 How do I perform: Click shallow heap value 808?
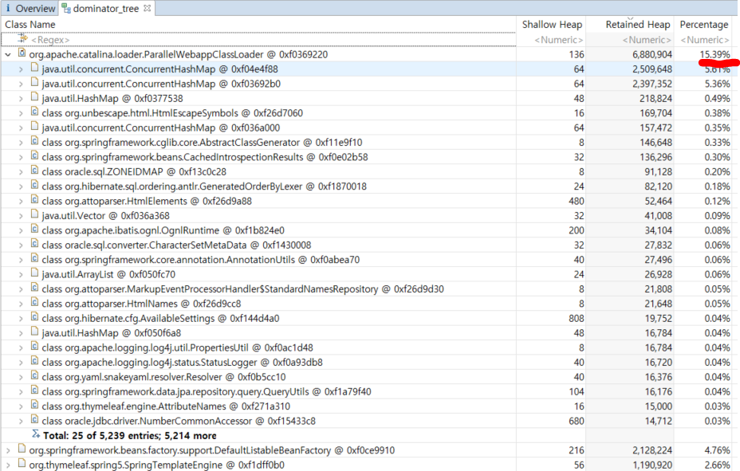pos(577,319)
